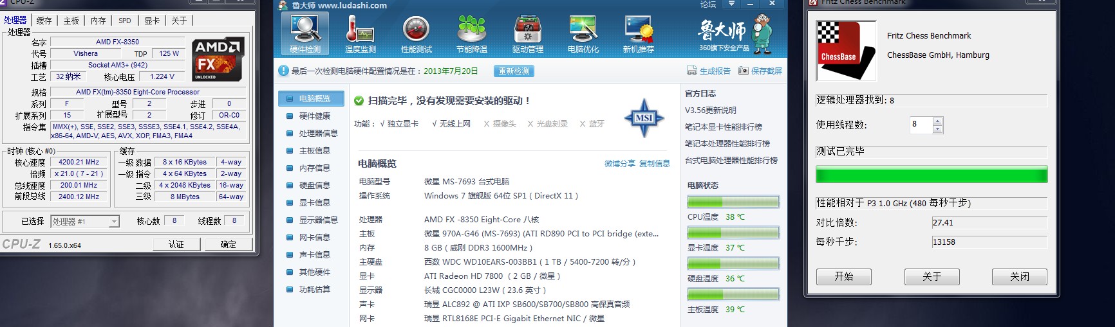Click 保存截屏 save screenshot camera link
The image size is (1115, 327).
(x=760, y=71)
